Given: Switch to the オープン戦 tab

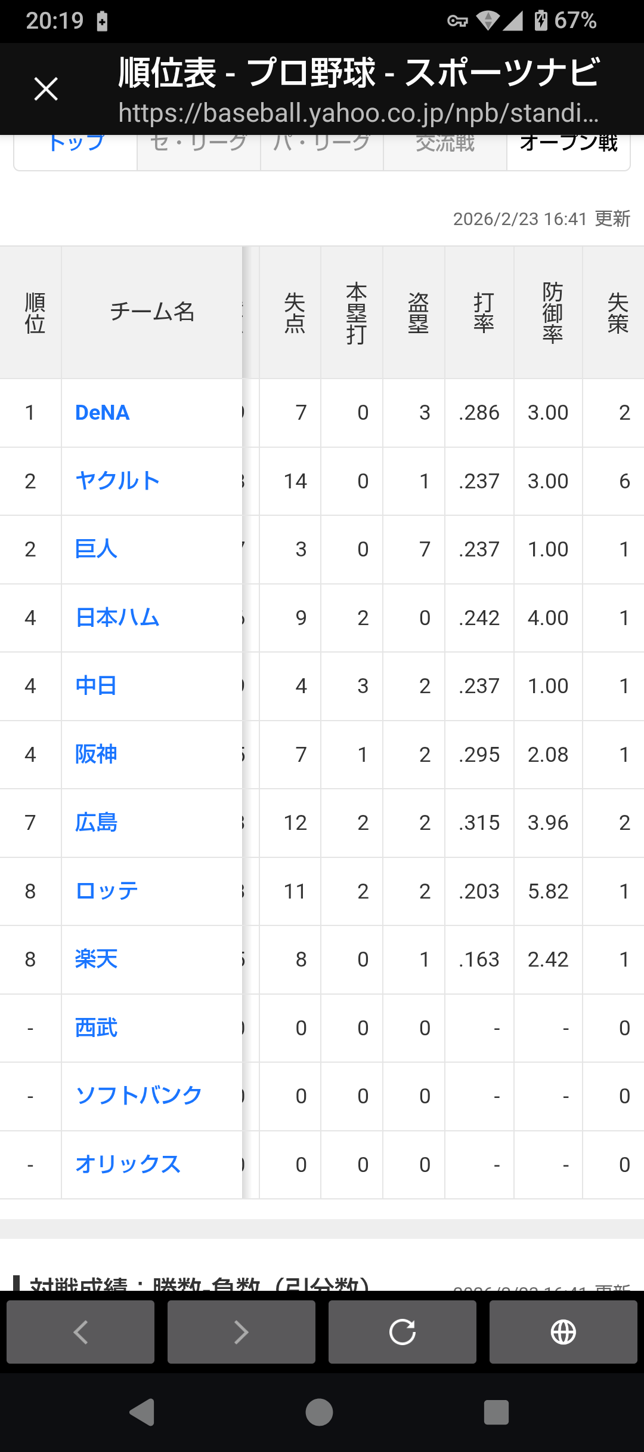Looking at the screenshot, I should tap(568, 146).
